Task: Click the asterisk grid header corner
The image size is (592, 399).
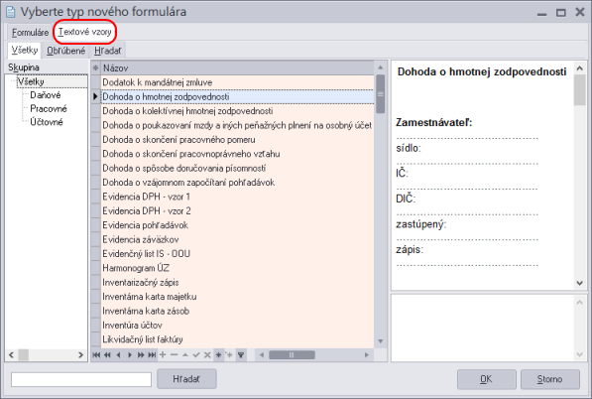Action: 95,68
